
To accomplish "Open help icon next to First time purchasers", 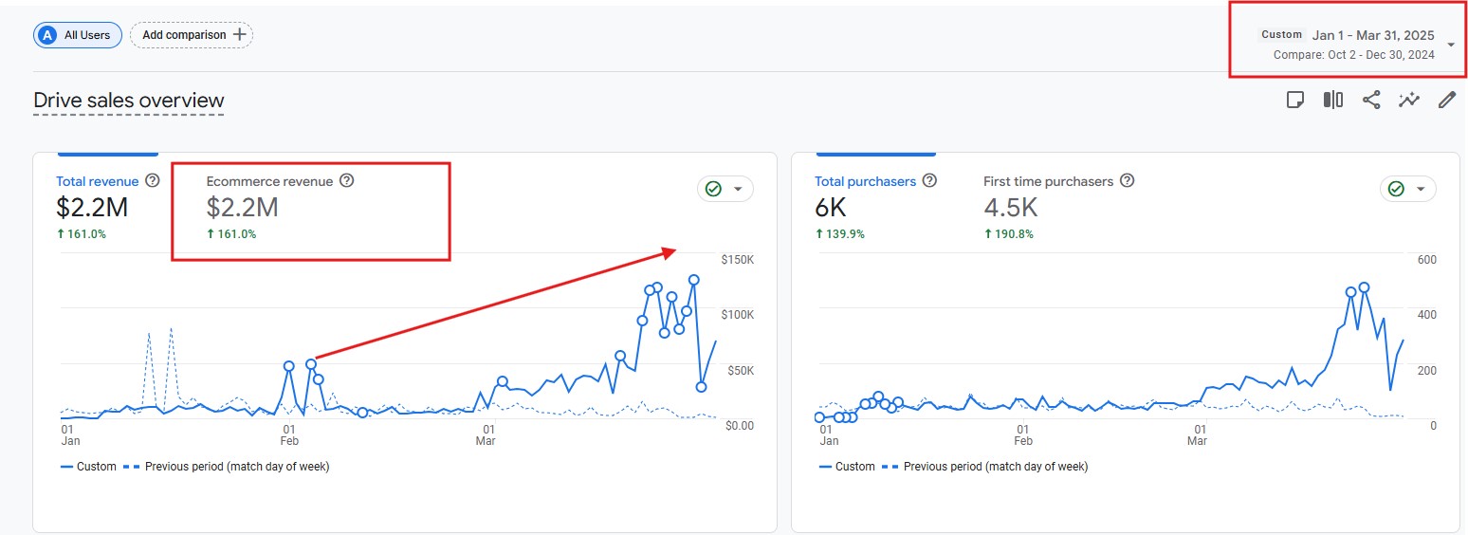I will (1128, 180).
